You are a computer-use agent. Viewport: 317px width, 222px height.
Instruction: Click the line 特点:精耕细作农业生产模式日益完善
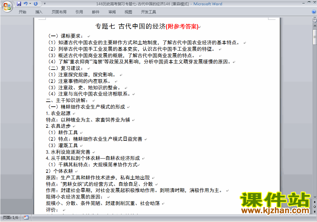click(95, 139)
